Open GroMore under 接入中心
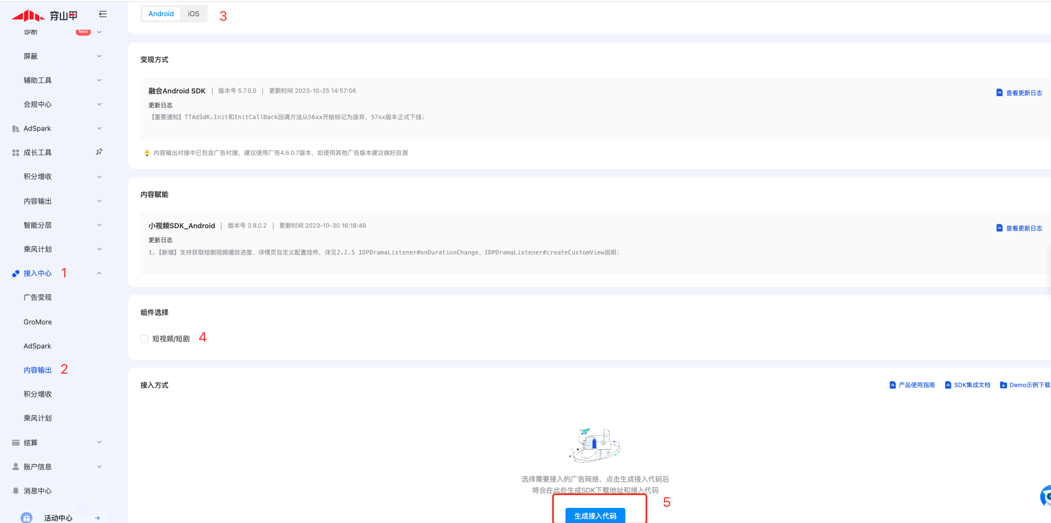This screenshot has height=523, width=1051. 37,322
